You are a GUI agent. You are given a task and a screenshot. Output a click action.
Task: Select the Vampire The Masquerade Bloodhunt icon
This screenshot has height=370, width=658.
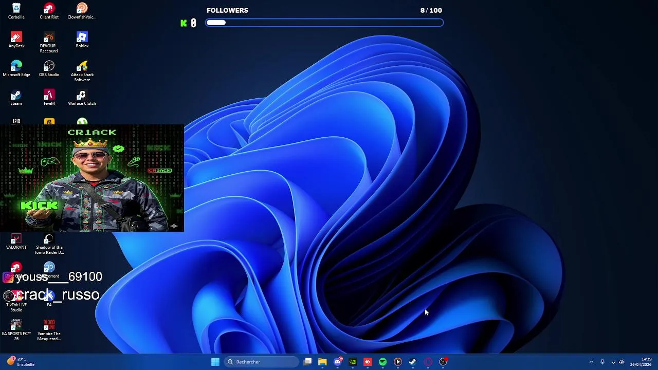tap(49, 330)
